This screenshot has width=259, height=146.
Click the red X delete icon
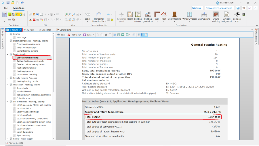34,20
